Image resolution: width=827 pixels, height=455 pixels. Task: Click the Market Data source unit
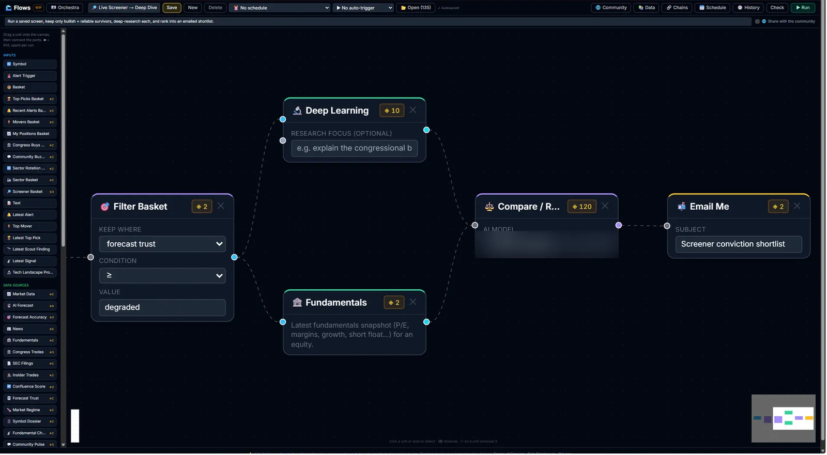(30, 294)
